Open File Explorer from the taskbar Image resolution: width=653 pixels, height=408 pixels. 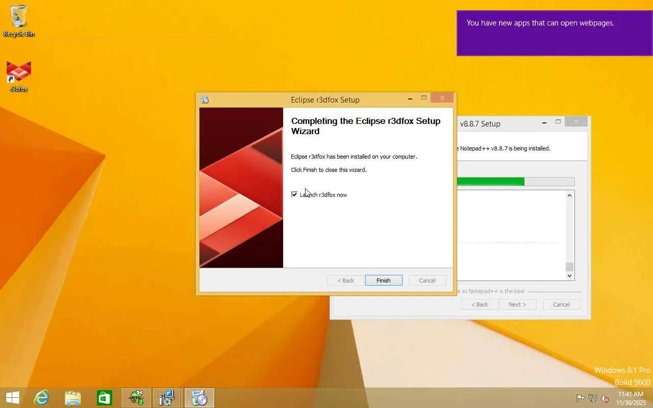point(73,398)
